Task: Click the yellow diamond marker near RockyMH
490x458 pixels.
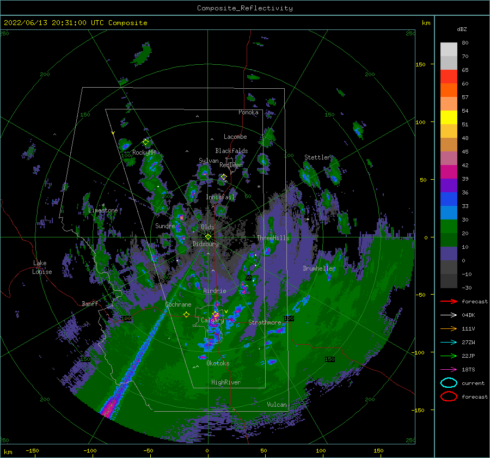Action: [x=145, y=142]
